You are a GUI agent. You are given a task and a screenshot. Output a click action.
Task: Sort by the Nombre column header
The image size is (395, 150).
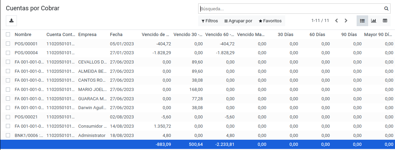point(23,35)
